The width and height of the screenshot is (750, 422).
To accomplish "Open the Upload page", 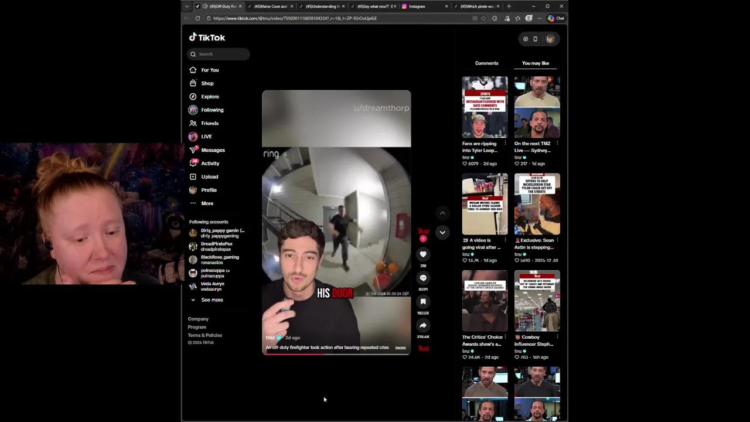I will click(x=203, y=176).
